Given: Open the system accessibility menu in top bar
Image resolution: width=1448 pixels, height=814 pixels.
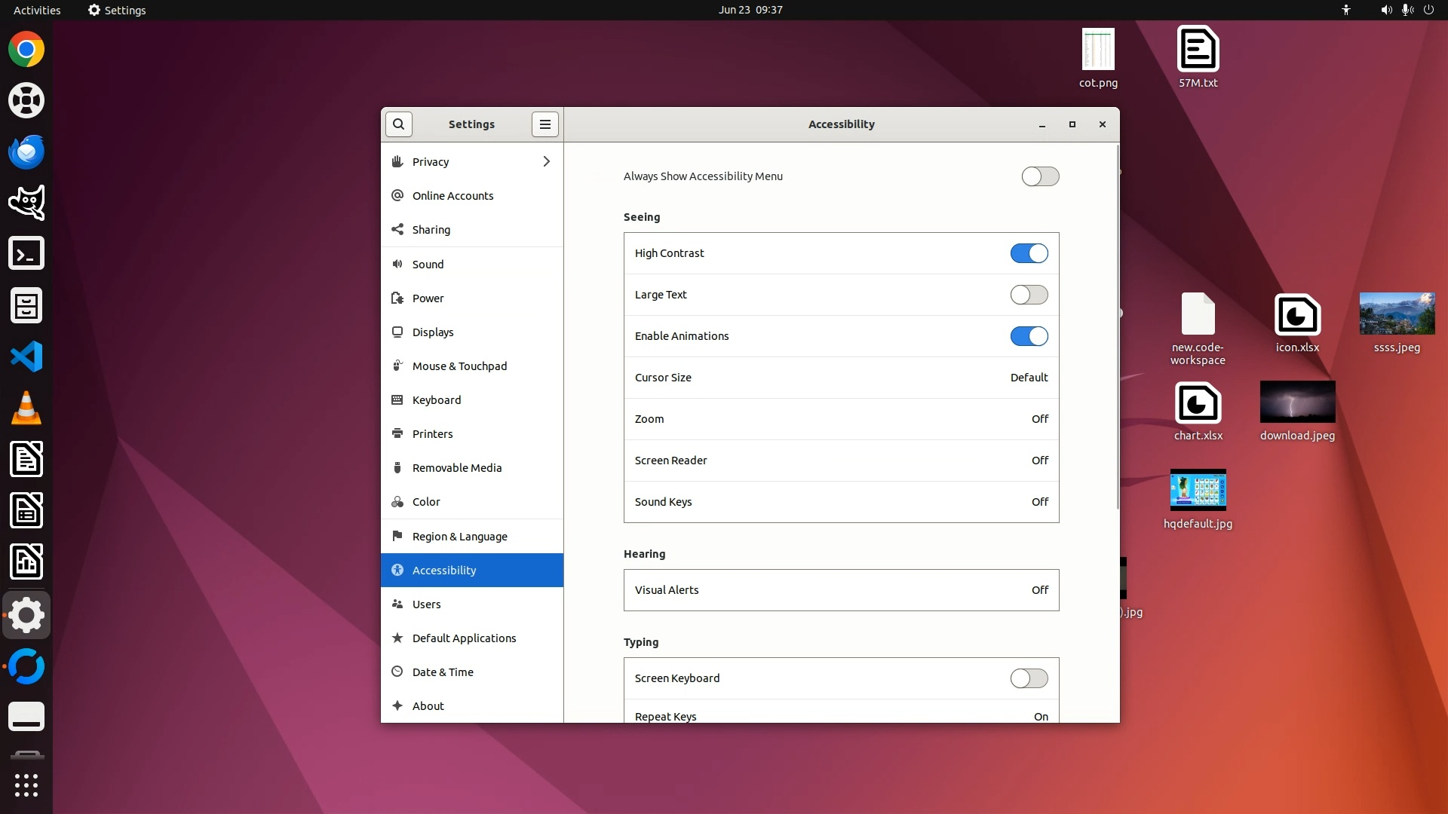Looking at the screenshot, I should pyautogui.click(x=1345, y=10).
